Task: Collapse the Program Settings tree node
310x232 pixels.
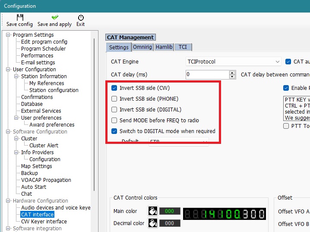Action: coord(8,35)
